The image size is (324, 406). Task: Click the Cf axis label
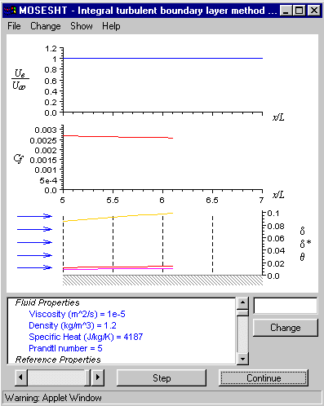click(19, 158)
